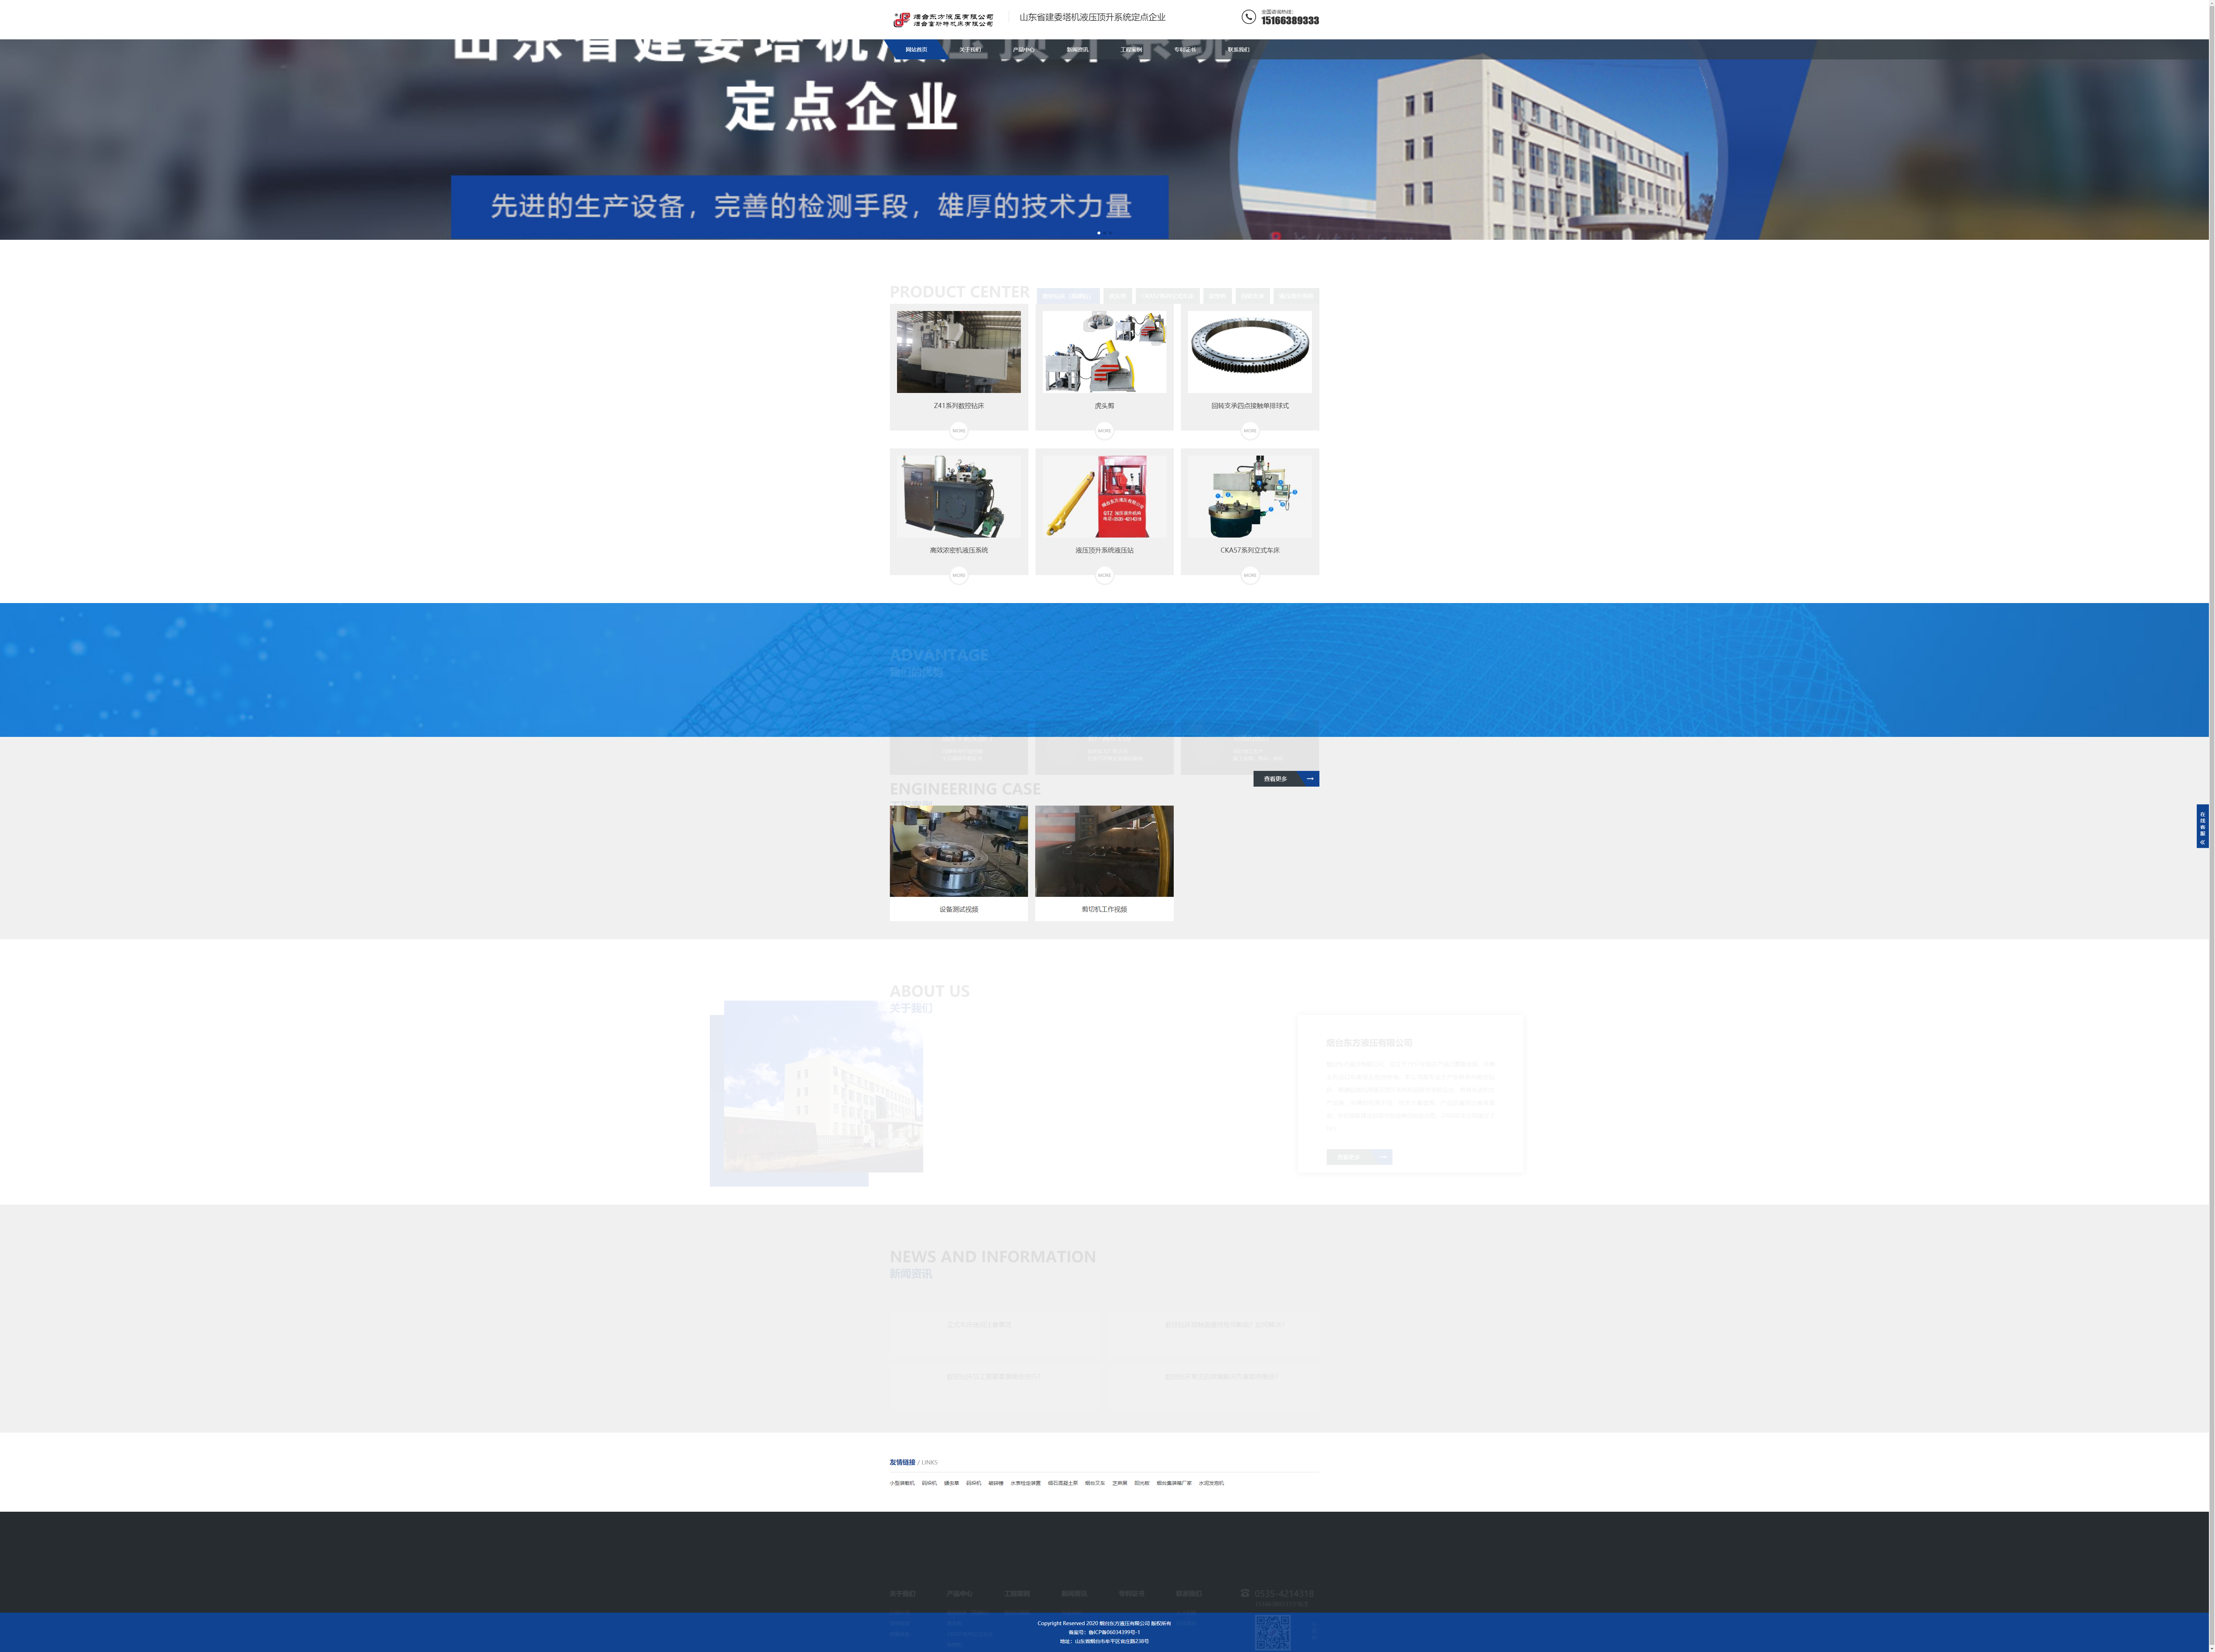Click MORE under the CKA57系列立式车床 card

point(1250,575)
